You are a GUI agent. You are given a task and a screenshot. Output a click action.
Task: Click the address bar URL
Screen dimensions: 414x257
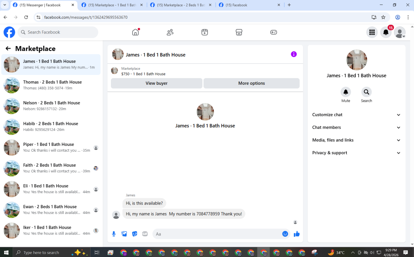pyautogui.click(x=86, y=17)
